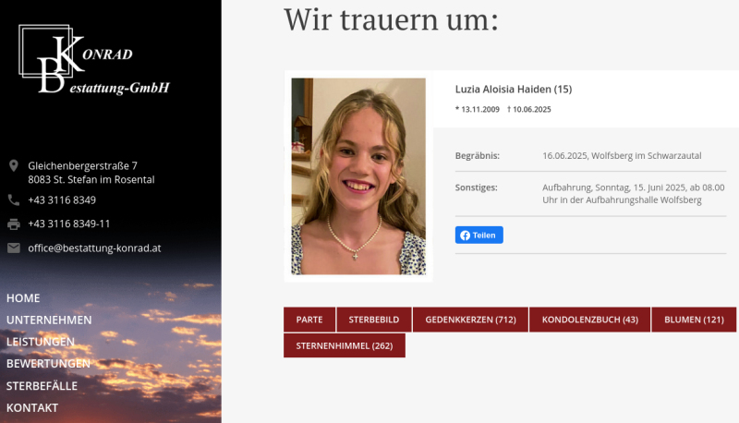Screen dimensions: 739x423
Task: Click phone number +43 3116 8349
Action: 62,199
